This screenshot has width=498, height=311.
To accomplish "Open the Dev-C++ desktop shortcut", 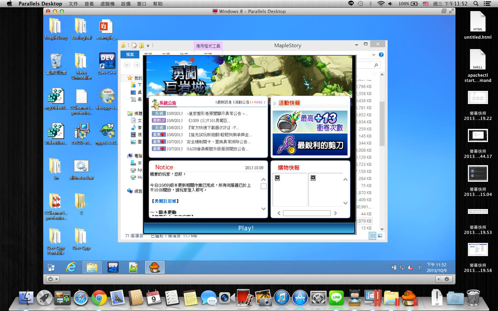I will (107, 64).
